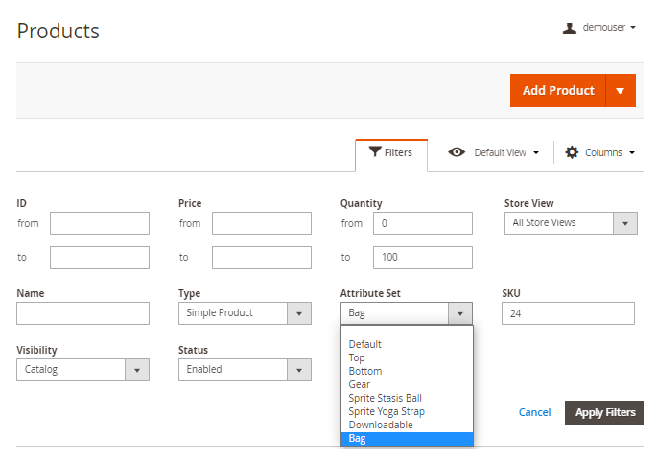
Task: Focus the SKU input field
Action: [x=568, y=313]
